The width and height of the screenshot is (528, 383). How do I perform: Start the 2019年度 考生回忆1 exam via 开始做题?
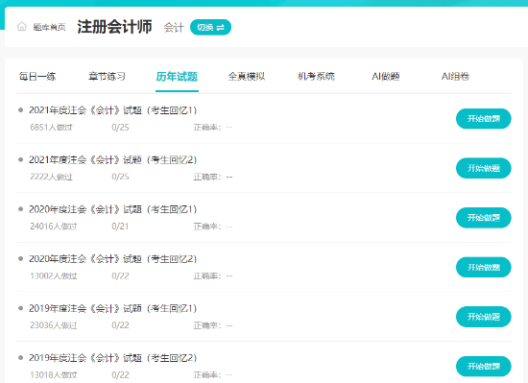coord(484,317)
